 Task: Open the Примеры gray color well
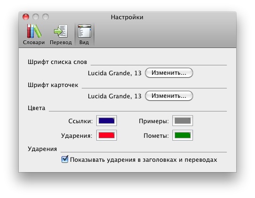click(x=183, y=121)
